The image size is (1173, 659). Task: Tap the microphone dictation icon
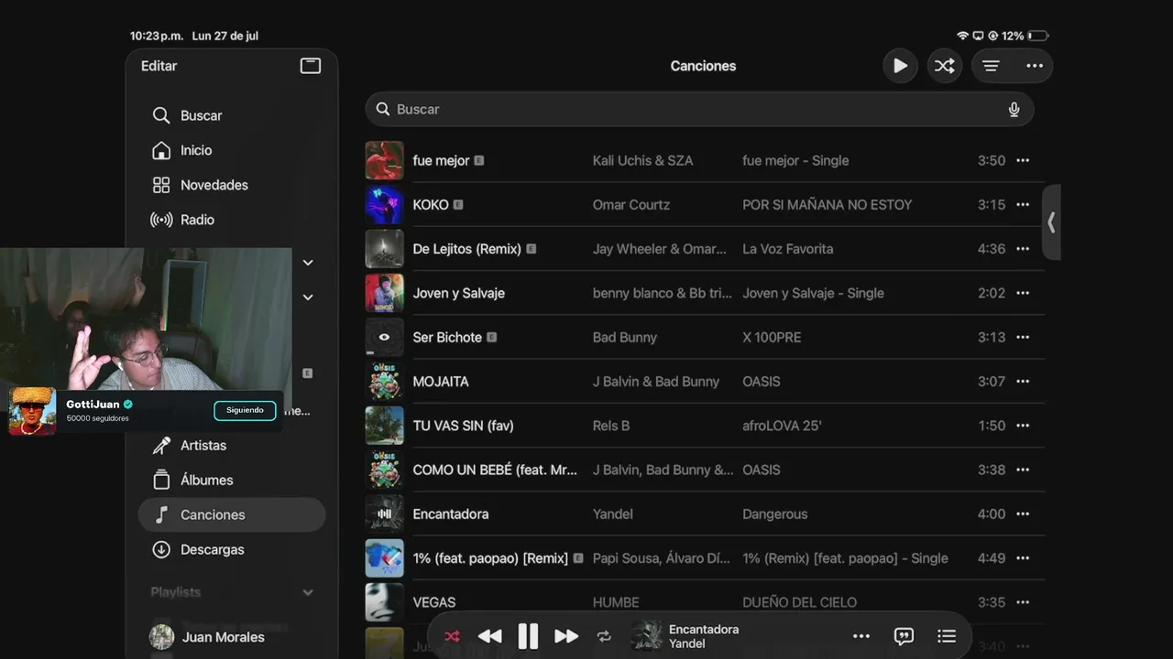coord(1014,109)
